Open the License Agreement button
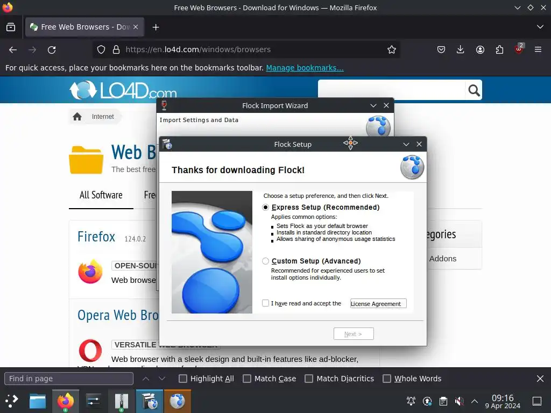The image size is (551, 413). (378, 303)
